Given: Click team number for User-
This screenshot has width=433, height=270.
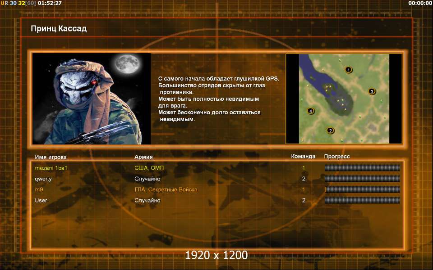Looking at the screenshot, I should tap(304, 200).
